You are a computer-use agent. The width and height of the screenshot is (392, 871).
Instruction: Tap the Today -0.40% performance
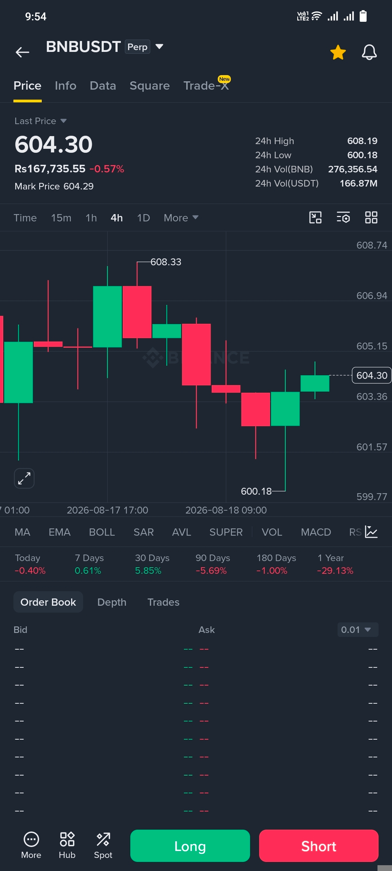point(30,564)
